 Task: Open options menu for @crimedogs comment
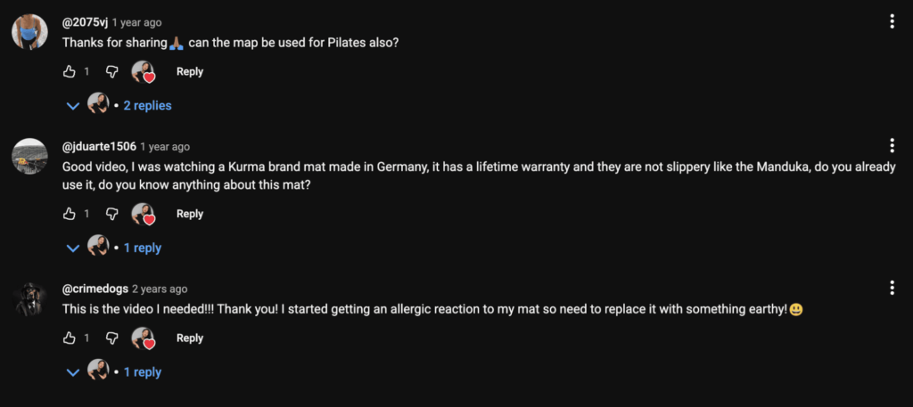click(892, 288)
